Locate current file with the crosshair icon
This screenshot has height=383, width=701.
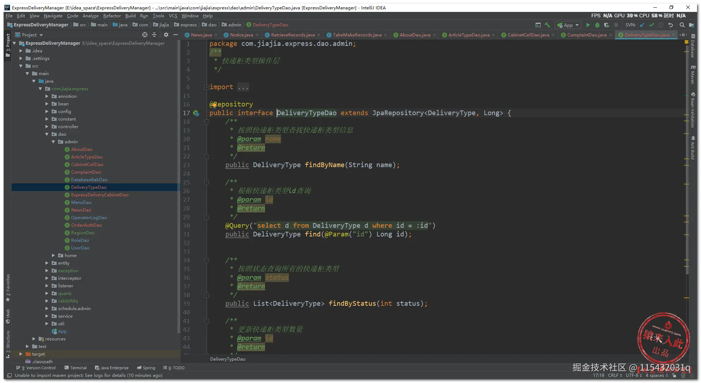coord(145,35)
